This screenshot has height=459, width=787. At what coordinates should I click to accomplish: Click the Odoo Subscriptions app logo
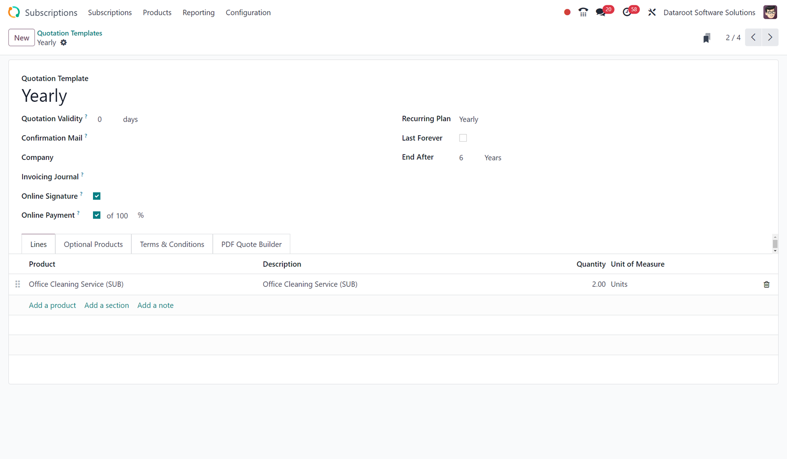(14, 12)
